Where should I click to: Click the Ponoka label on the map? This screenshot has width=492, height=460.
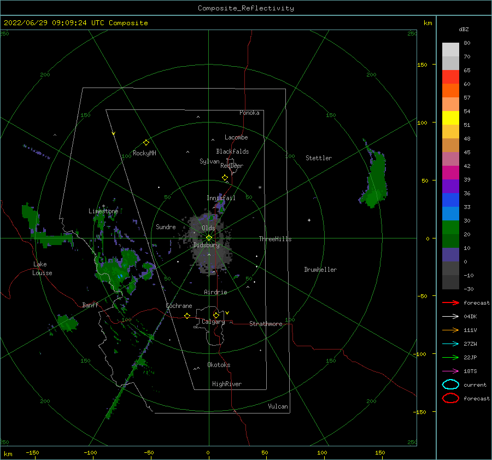tap(249, 113)
